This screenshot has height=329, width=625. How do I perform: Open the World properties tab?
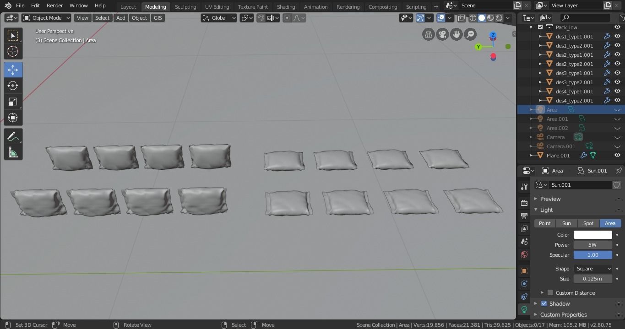[x=524, y=254]
